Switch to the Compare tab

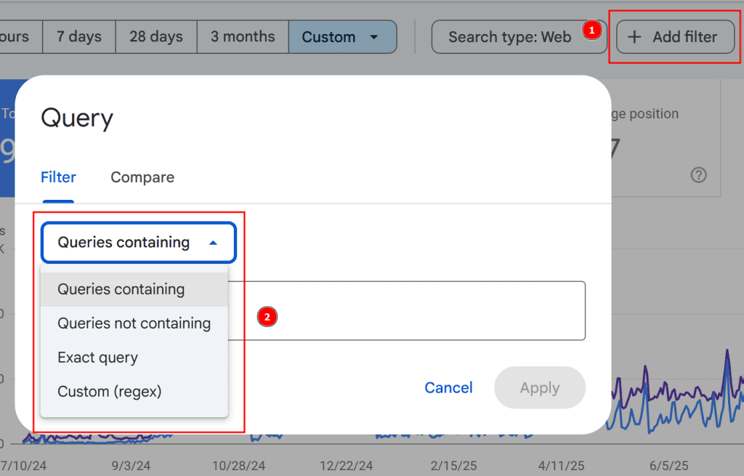142,177
